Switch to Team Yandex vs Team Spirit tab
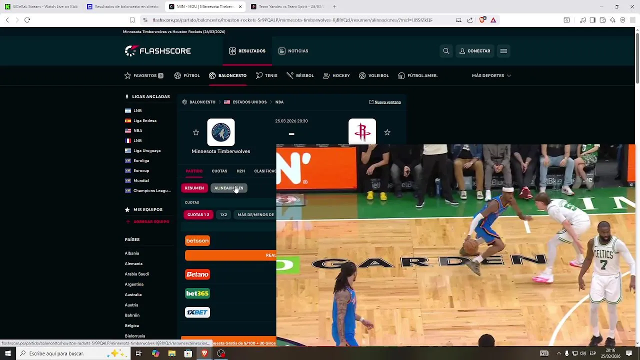 point(287,6)
